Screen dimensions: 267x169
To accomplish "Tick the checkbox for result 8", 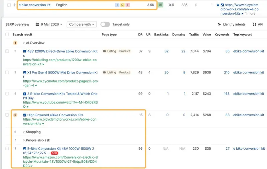I will point(7,149).
